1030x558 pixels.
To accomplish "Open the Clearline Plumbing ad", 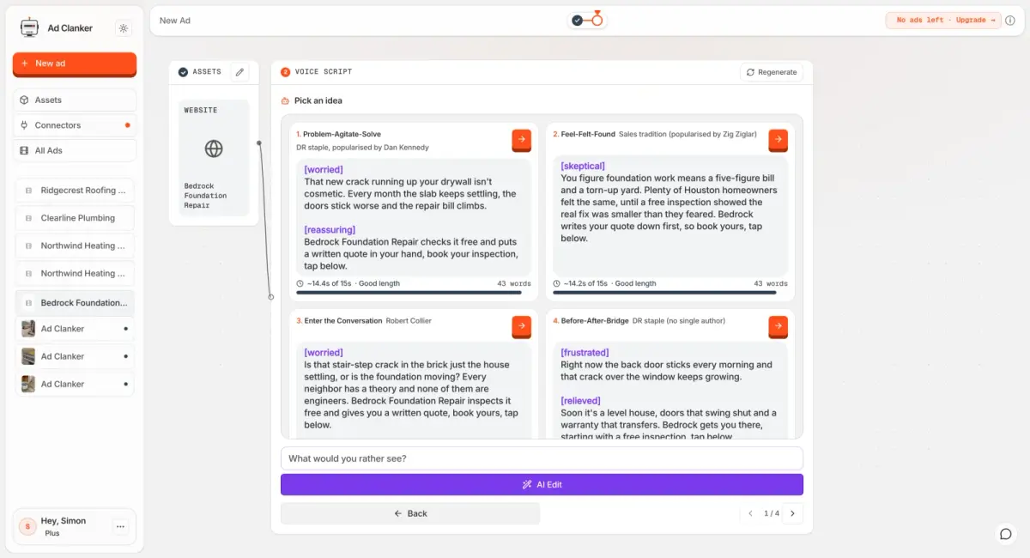I will 75,218.
